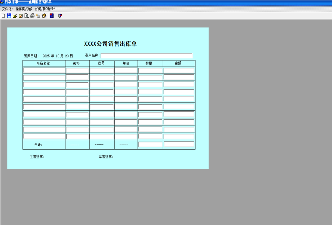Open the 操作模式(O) menu
Screen dimensions: 332x225
click(24, 9)
